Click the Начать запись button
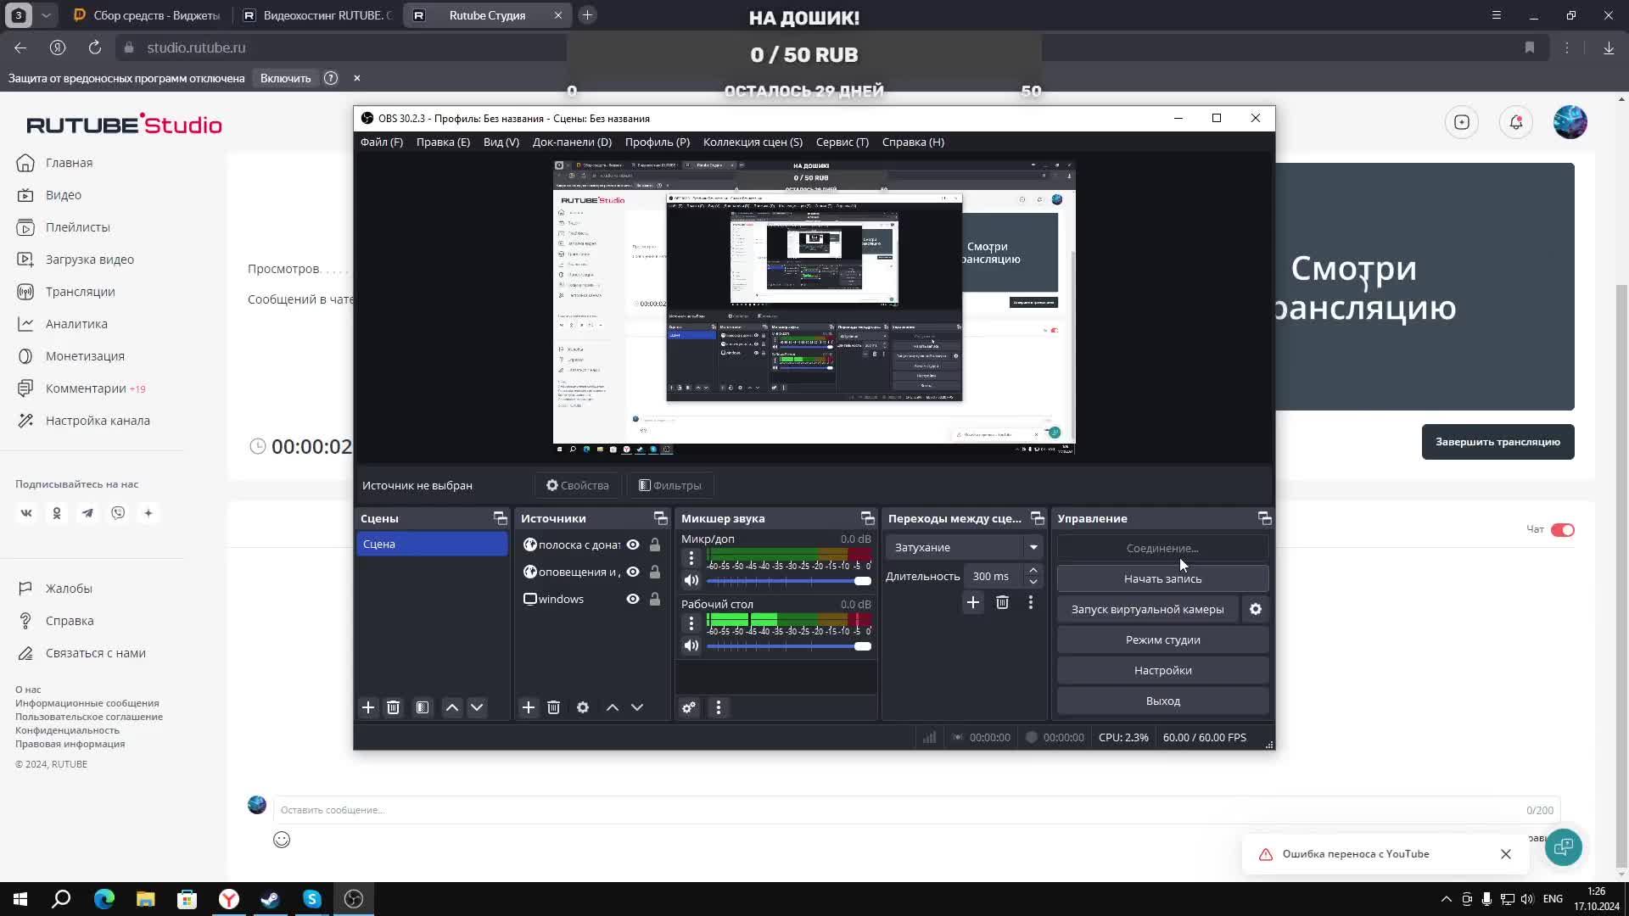The width and height of the screenshot is (1629, 916). pyautogui.click(x=1162, y=578)
